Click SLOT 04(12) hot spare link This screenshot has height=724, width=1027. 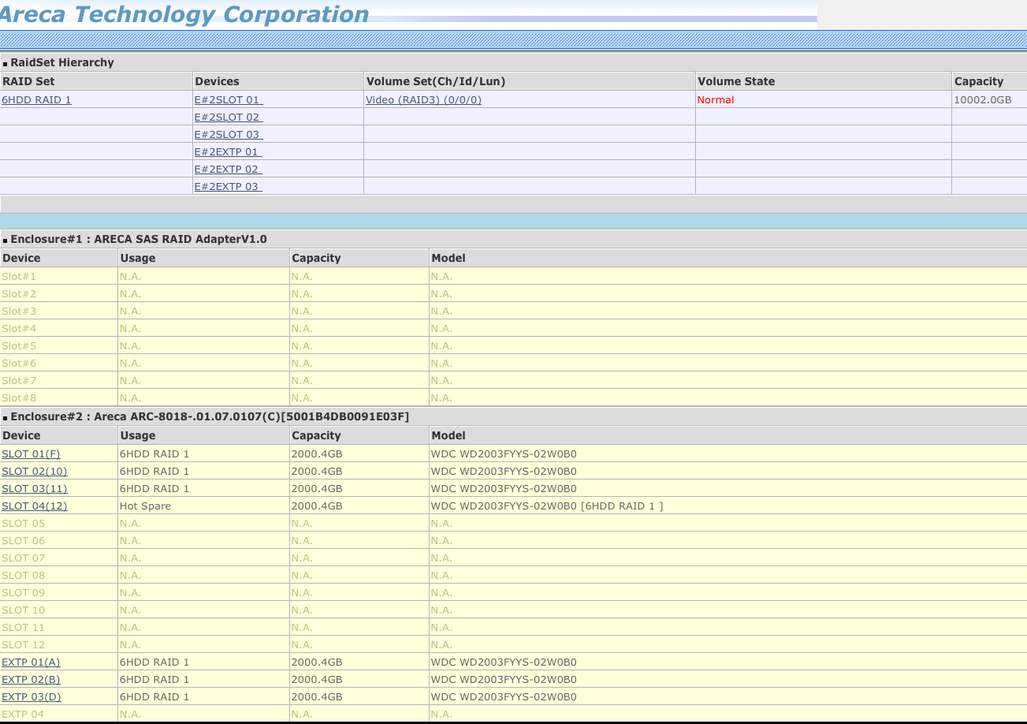(x=35, y=506)
